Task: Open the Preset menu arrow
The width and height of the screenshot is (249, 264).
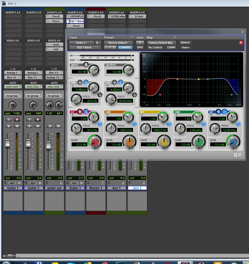Action: pyautogui.click(x=132, y=38)
